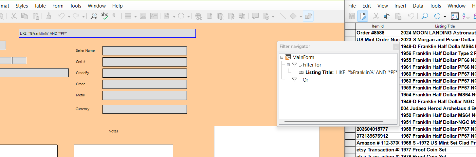Toggle Edit Data pencil icon in table window
The width and height of the screenshot is (476, 157).
[362, 16]
